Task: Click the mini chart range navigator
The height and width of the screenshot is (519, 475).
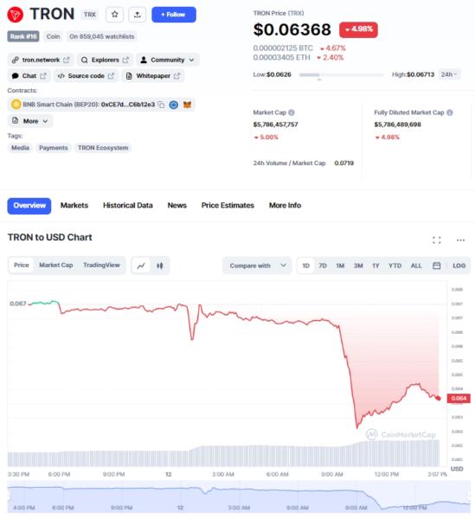Action: 239,497
